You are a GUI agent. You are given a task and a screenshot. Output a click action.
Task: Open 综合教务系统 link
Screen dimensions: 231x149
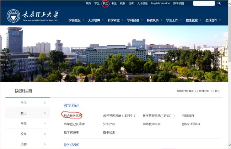click(72, 116)
